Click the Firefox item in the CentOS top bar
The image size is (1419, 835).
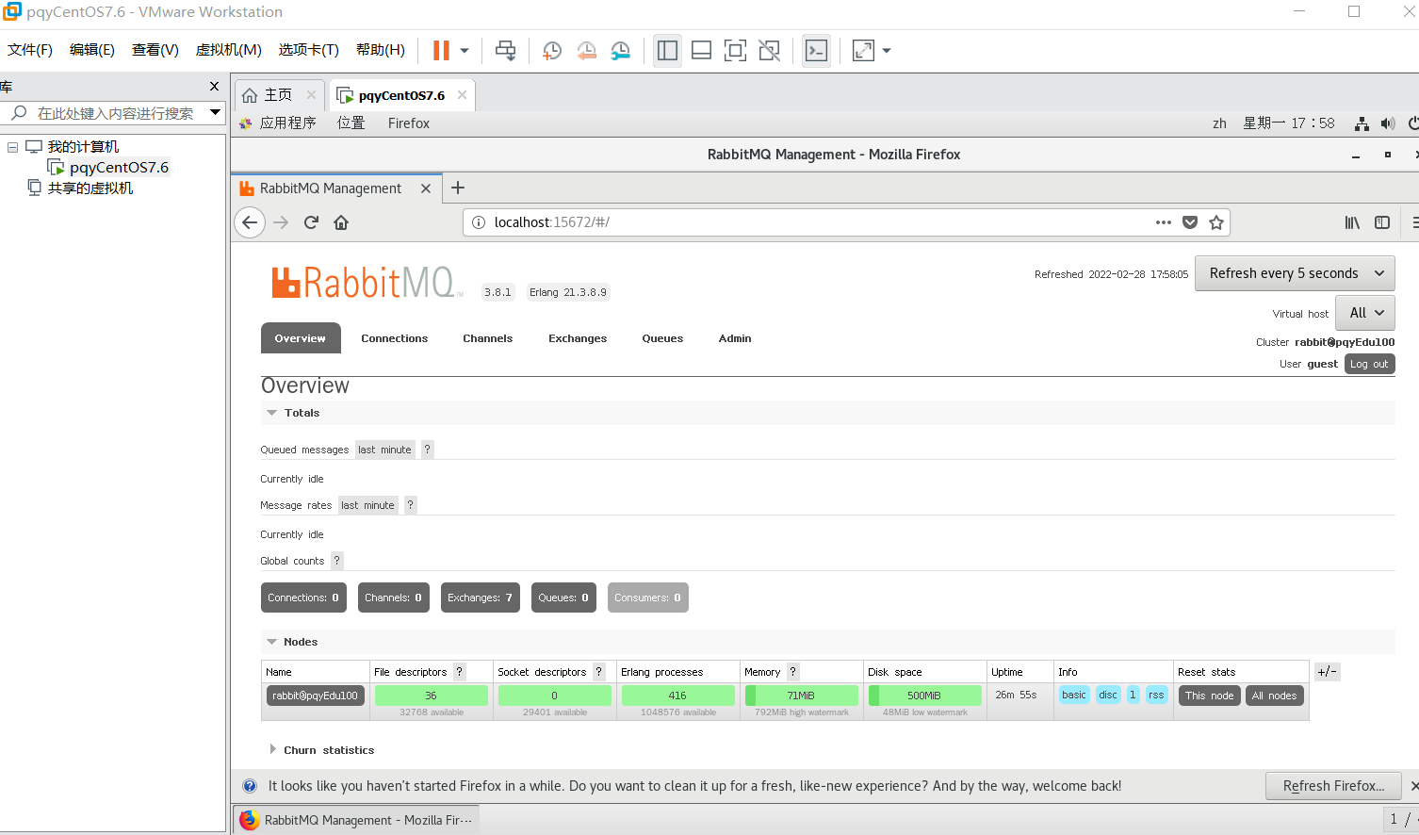409,123
